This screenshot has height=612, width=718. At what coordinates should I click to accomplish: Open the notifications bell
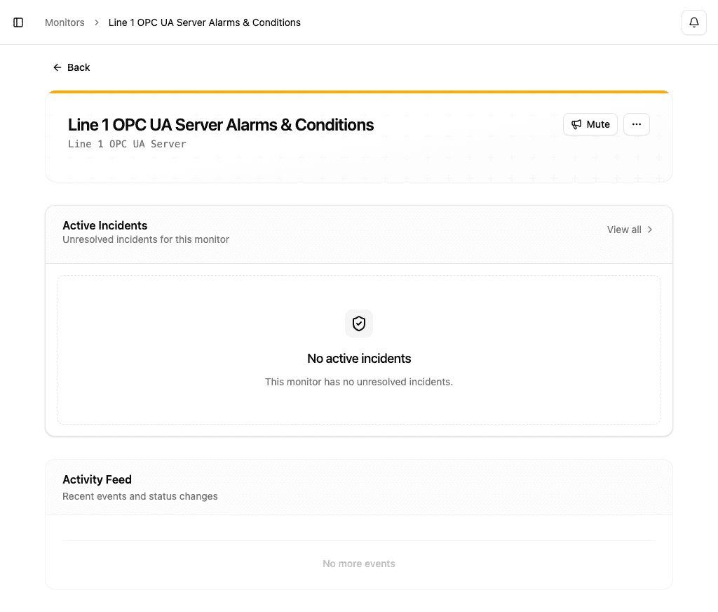[x=693, y=22]
